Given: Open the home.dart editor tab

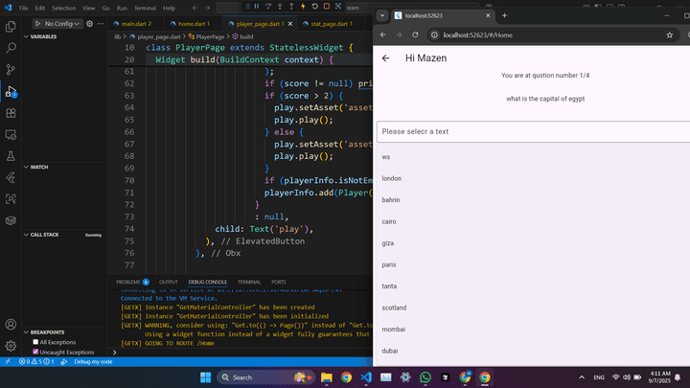Looking at the screenshot, I should coord(192,23).
